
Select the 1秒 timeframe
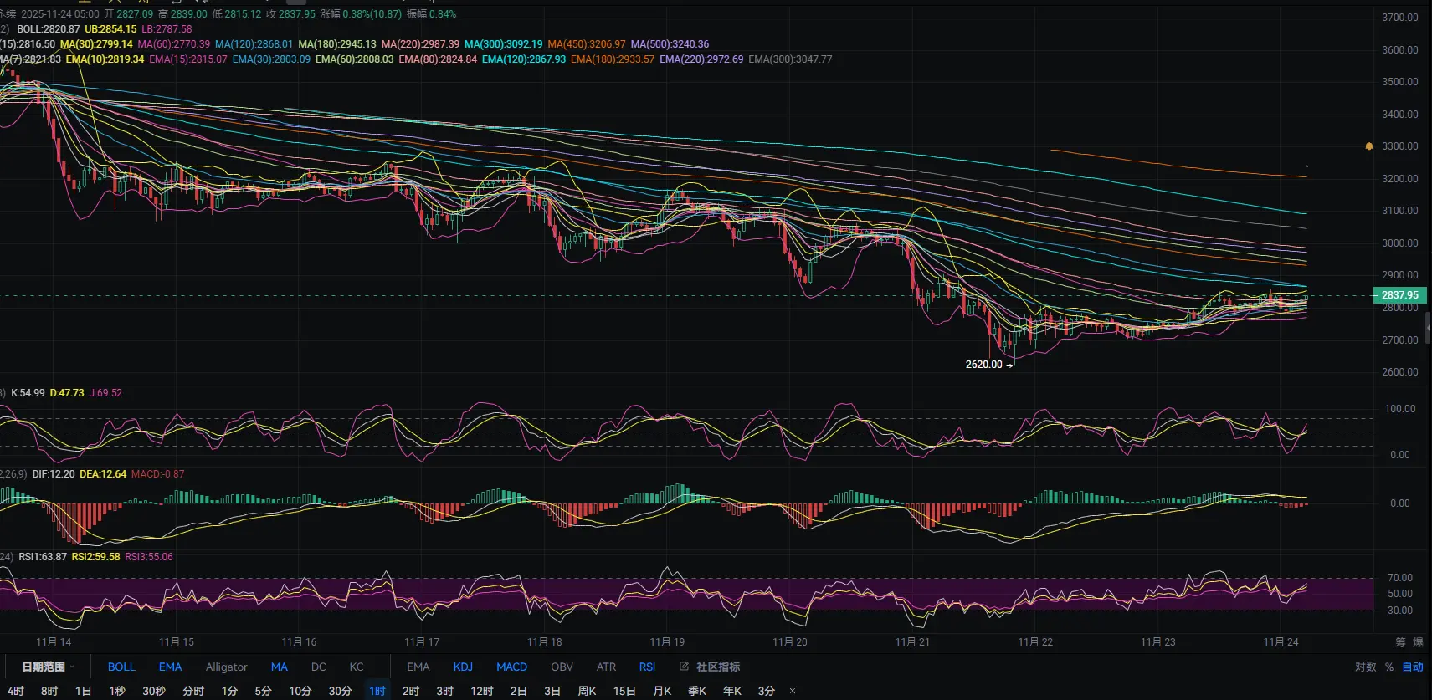(x=117, y=691)
